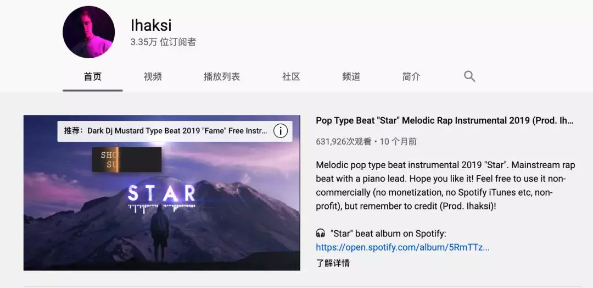Click the SHO SU overlay box in video

point(127,159)
